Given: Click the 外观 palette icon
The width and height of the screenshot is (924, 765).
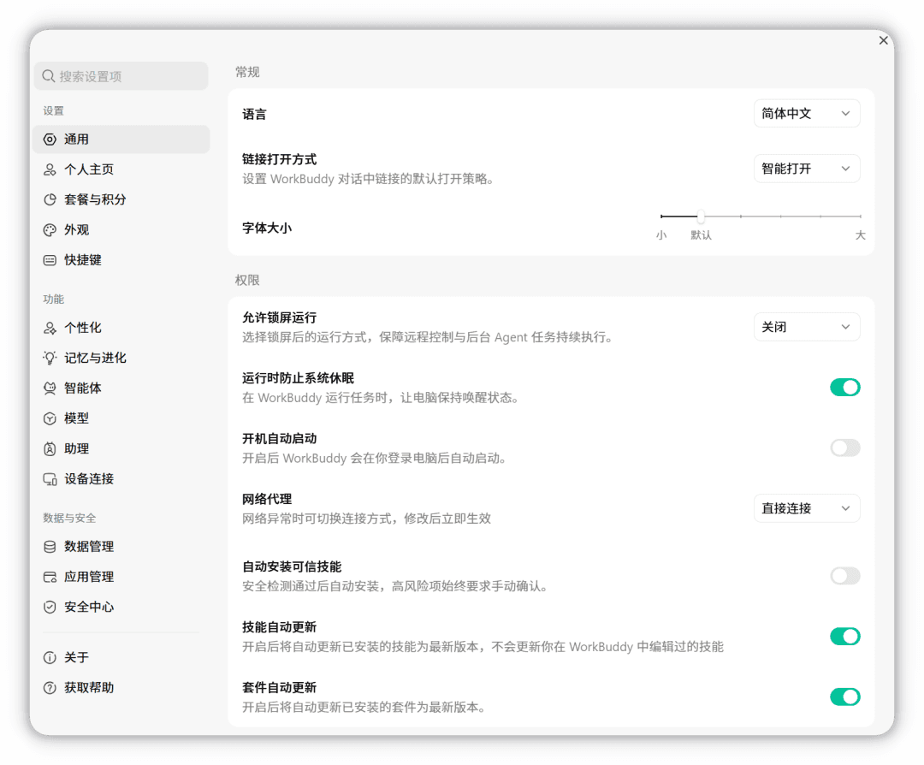Looking at the screenshot, I should 50,230.
